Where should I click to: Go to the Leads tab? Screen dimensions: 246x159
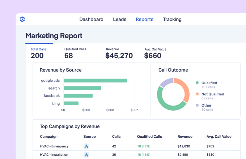[120, 19]
